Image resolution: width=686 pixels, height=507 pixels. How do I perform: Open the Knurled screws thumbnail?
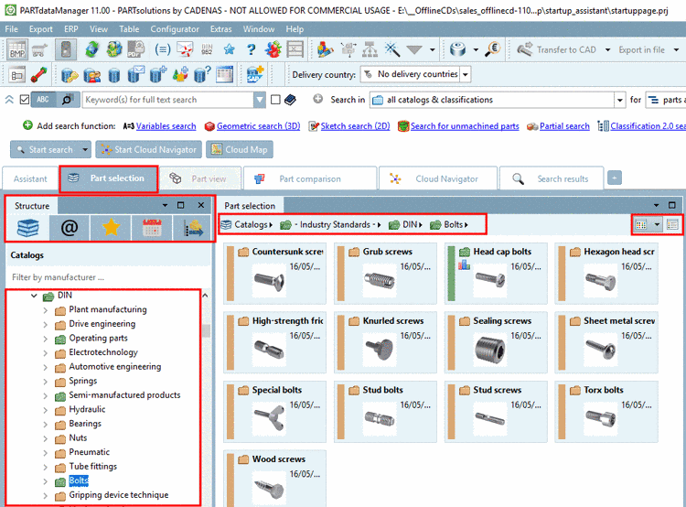(385, 343)
